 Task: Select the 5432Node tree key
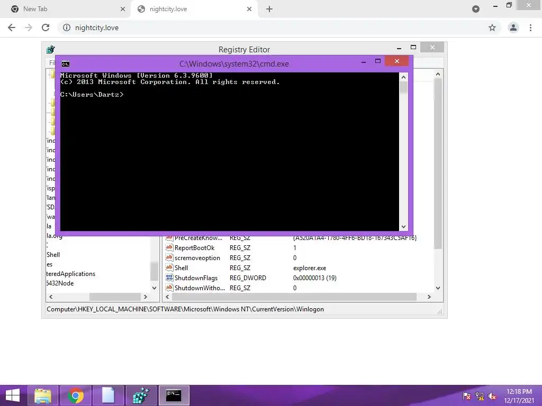coord(60,283)
